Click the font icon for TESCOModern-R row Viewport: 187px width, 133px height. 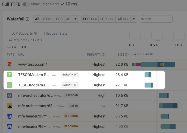pyautogui.click(x=10, y=75)
